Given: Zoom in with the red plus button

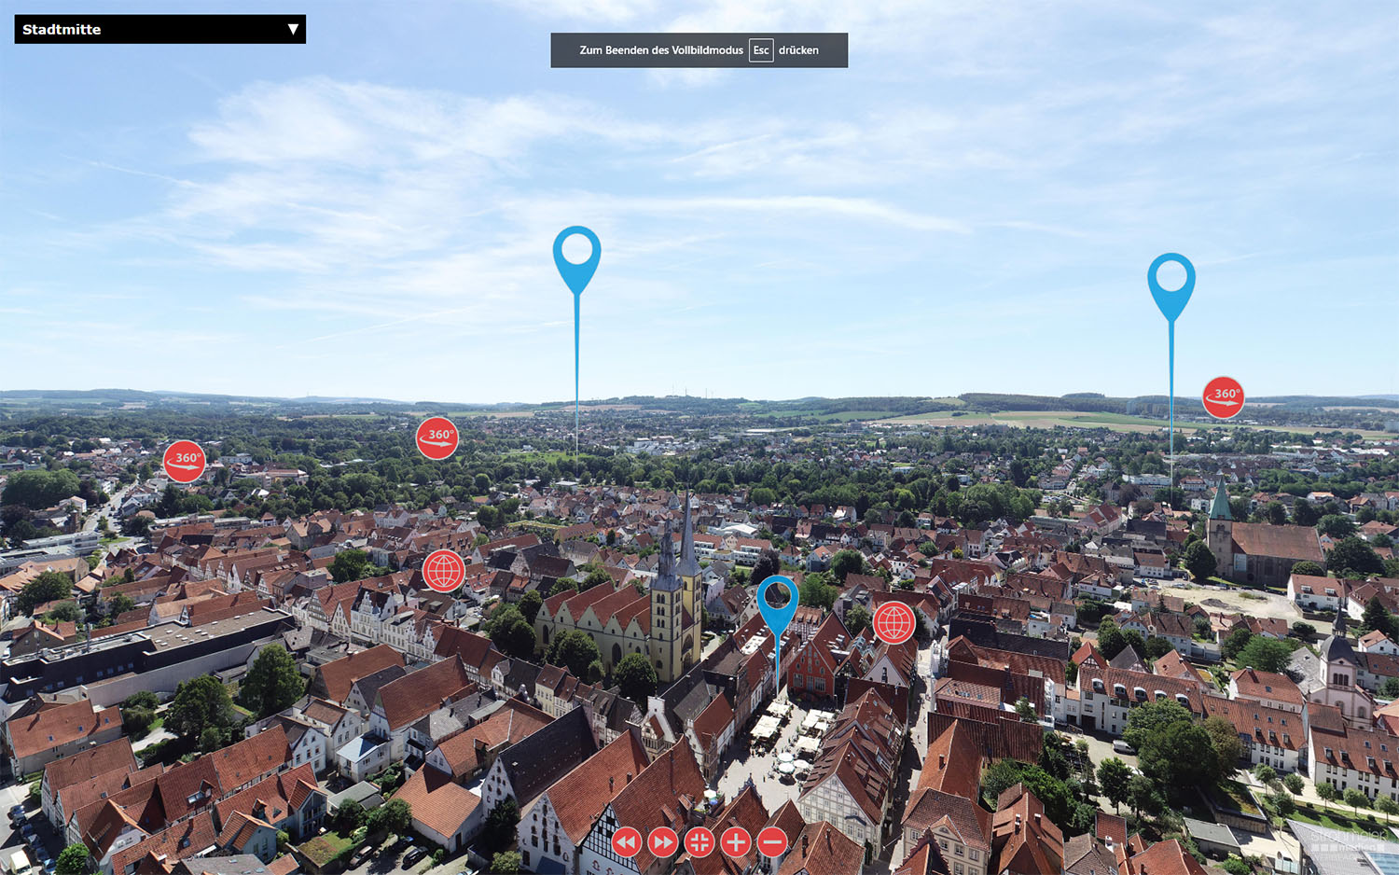Looking at the screenshot, I should tap(736, 842).
